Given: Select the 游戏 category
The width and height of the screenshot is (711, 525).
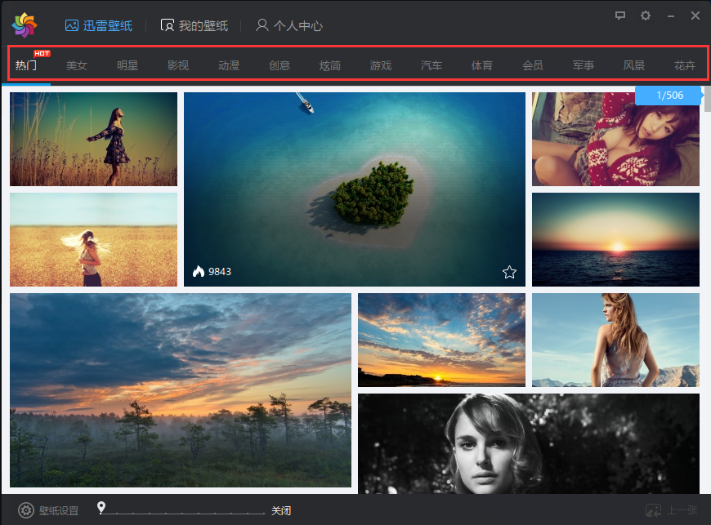Looking at the screenshot, I should pos(381,65).
